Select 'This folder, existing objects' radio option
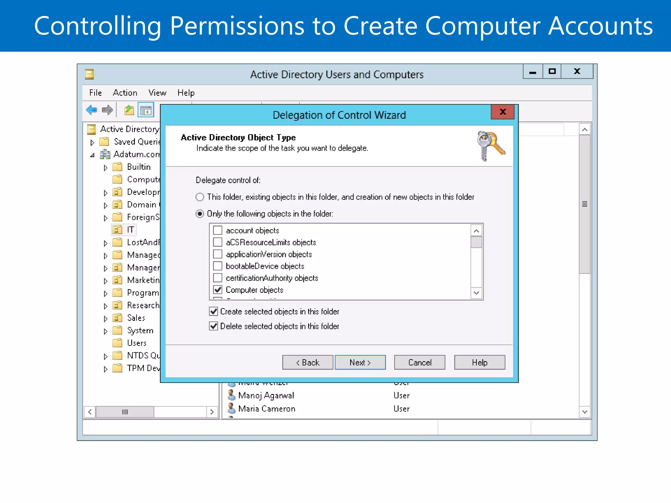 click(200, 197)
